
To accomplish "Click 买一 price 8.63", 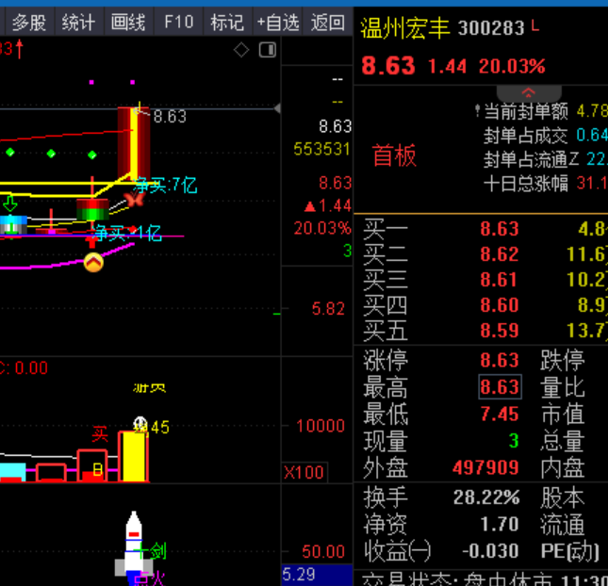I will [500, 229].
